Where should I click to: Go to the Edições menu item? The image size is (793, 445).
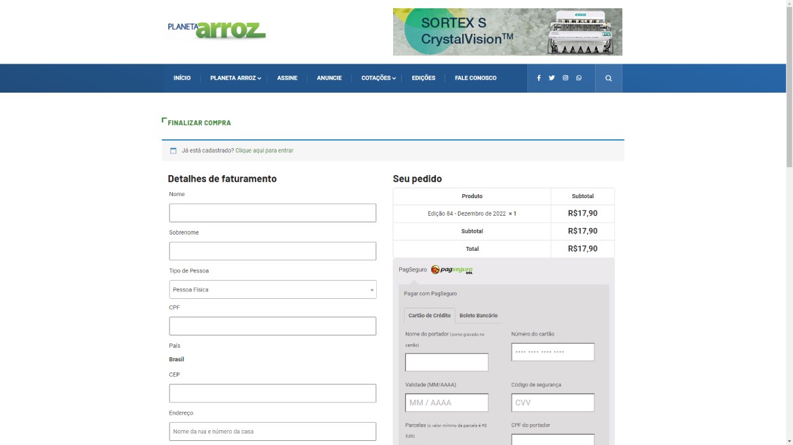pos(424,78)
